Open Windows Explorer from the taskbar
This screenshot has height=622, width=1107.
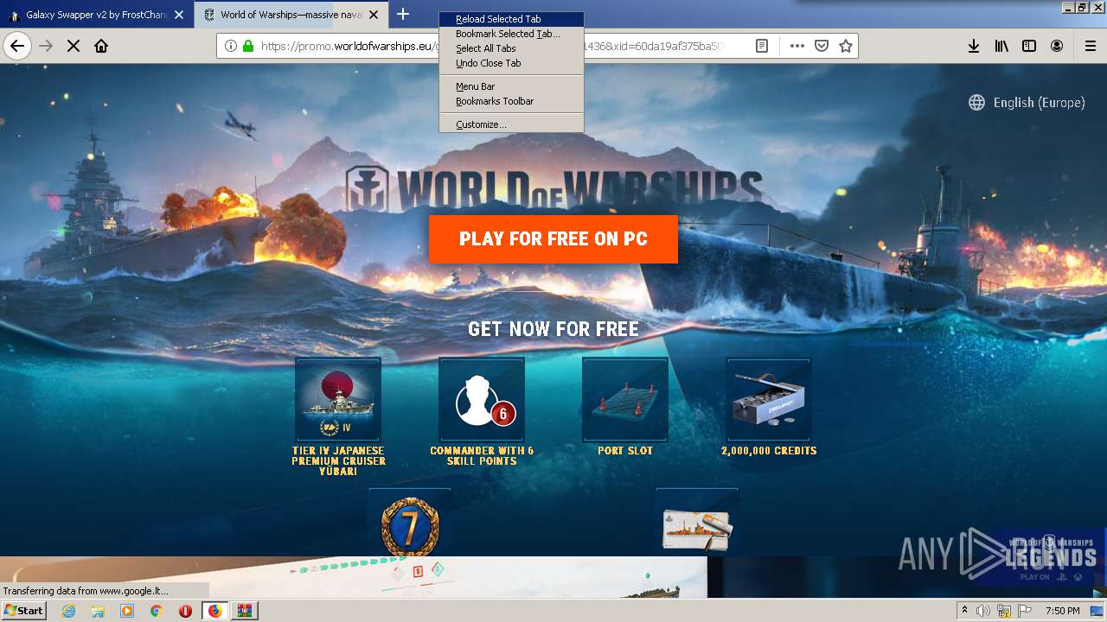tap(98, 610)
